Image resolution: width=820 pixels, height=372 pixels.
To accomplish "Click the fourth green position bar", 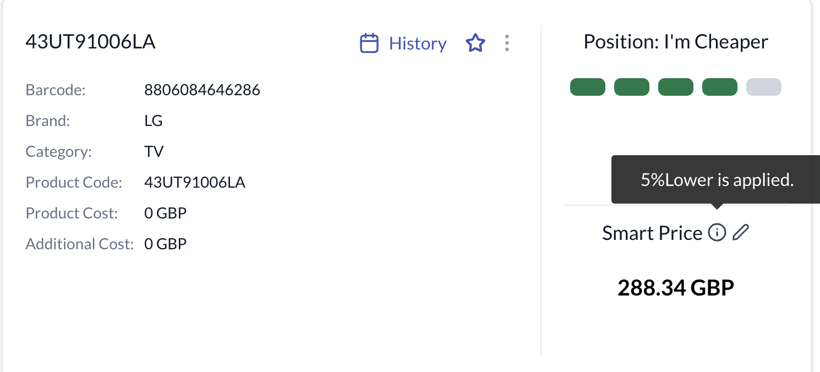I will [x=720, y=87].
